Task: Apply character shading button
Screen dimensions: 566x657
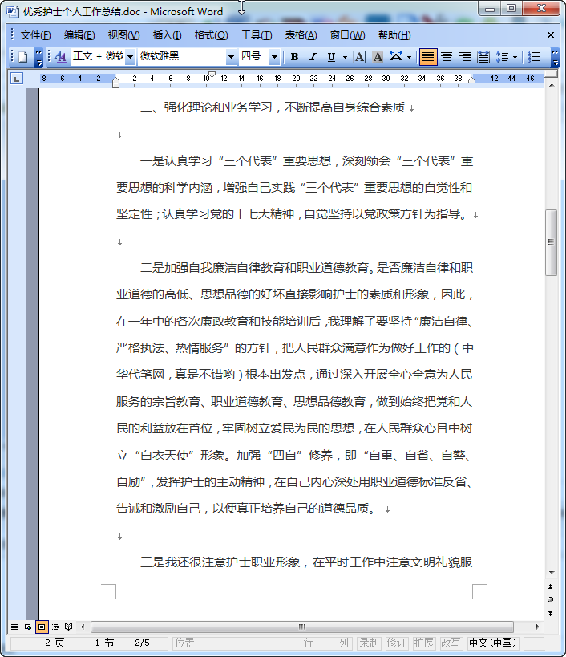Action: click(x=377, y=57)
